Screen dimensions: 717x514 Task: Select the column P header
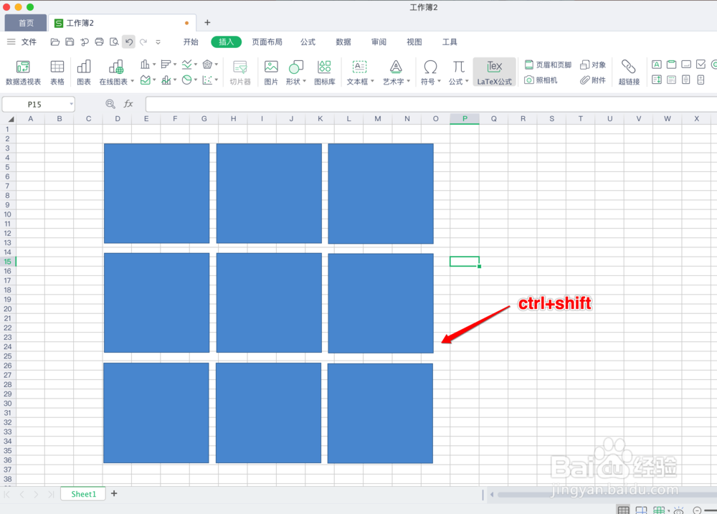tap(465, 119)
